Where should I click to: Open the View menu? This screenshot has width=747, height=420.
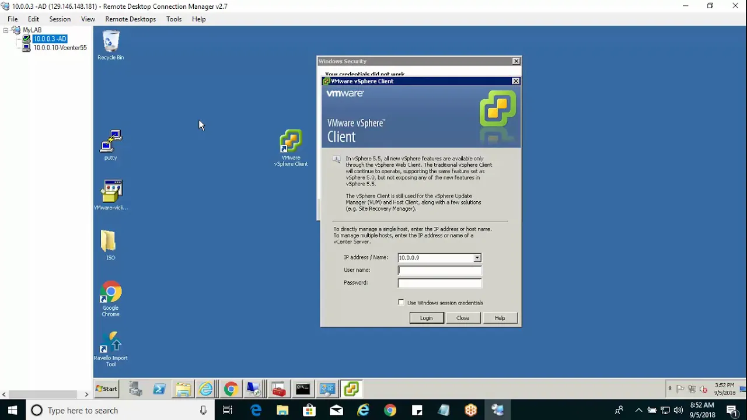[x=88, y=19]
